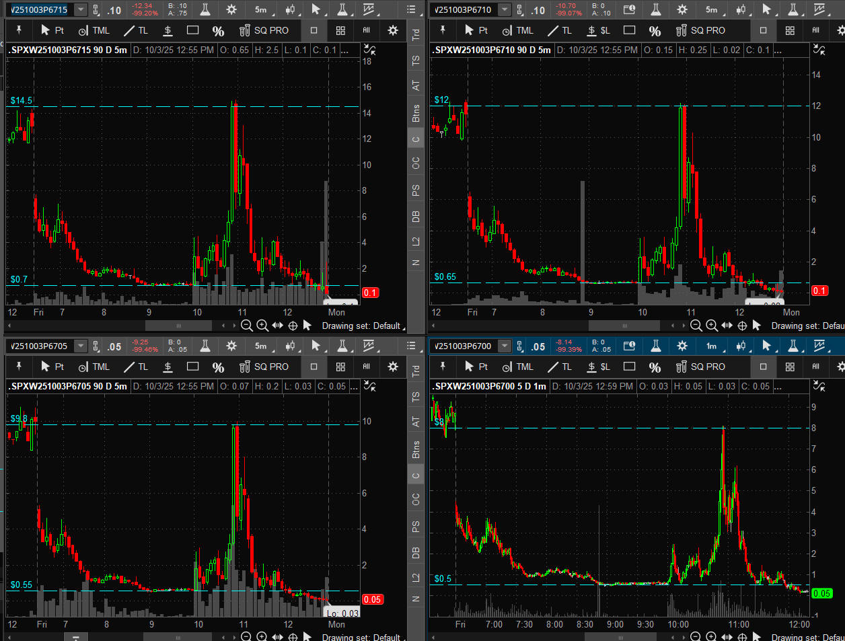
Task: Click horizontal scrollbar thumb beneath P6710 chart
Action: coord(624,326)
